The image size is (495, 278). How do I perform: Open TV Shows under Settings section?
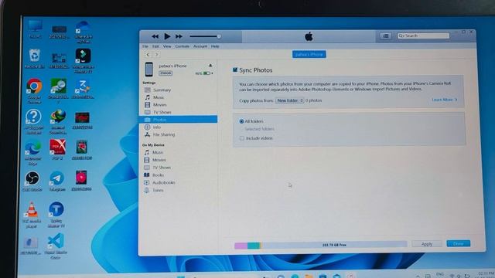tap(162, 112)
